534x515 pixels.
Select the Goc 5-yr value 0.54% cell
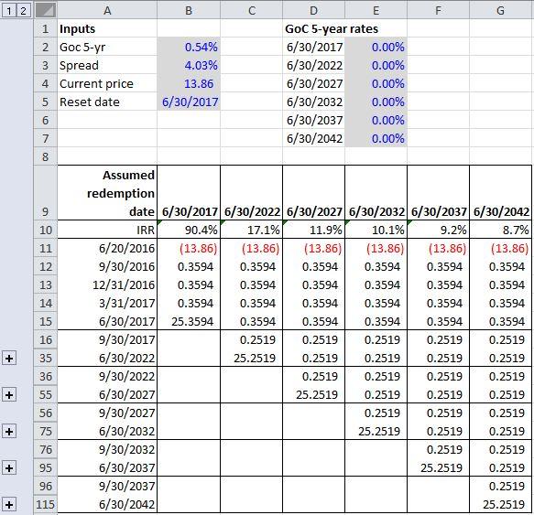189,47
